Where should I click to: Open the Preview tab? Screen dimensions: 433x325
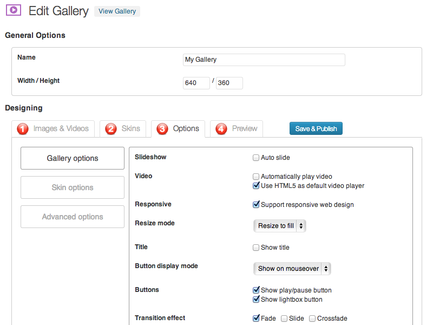tap(244, 128)
